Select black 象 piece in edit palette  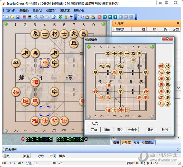[x=167, y=79]
